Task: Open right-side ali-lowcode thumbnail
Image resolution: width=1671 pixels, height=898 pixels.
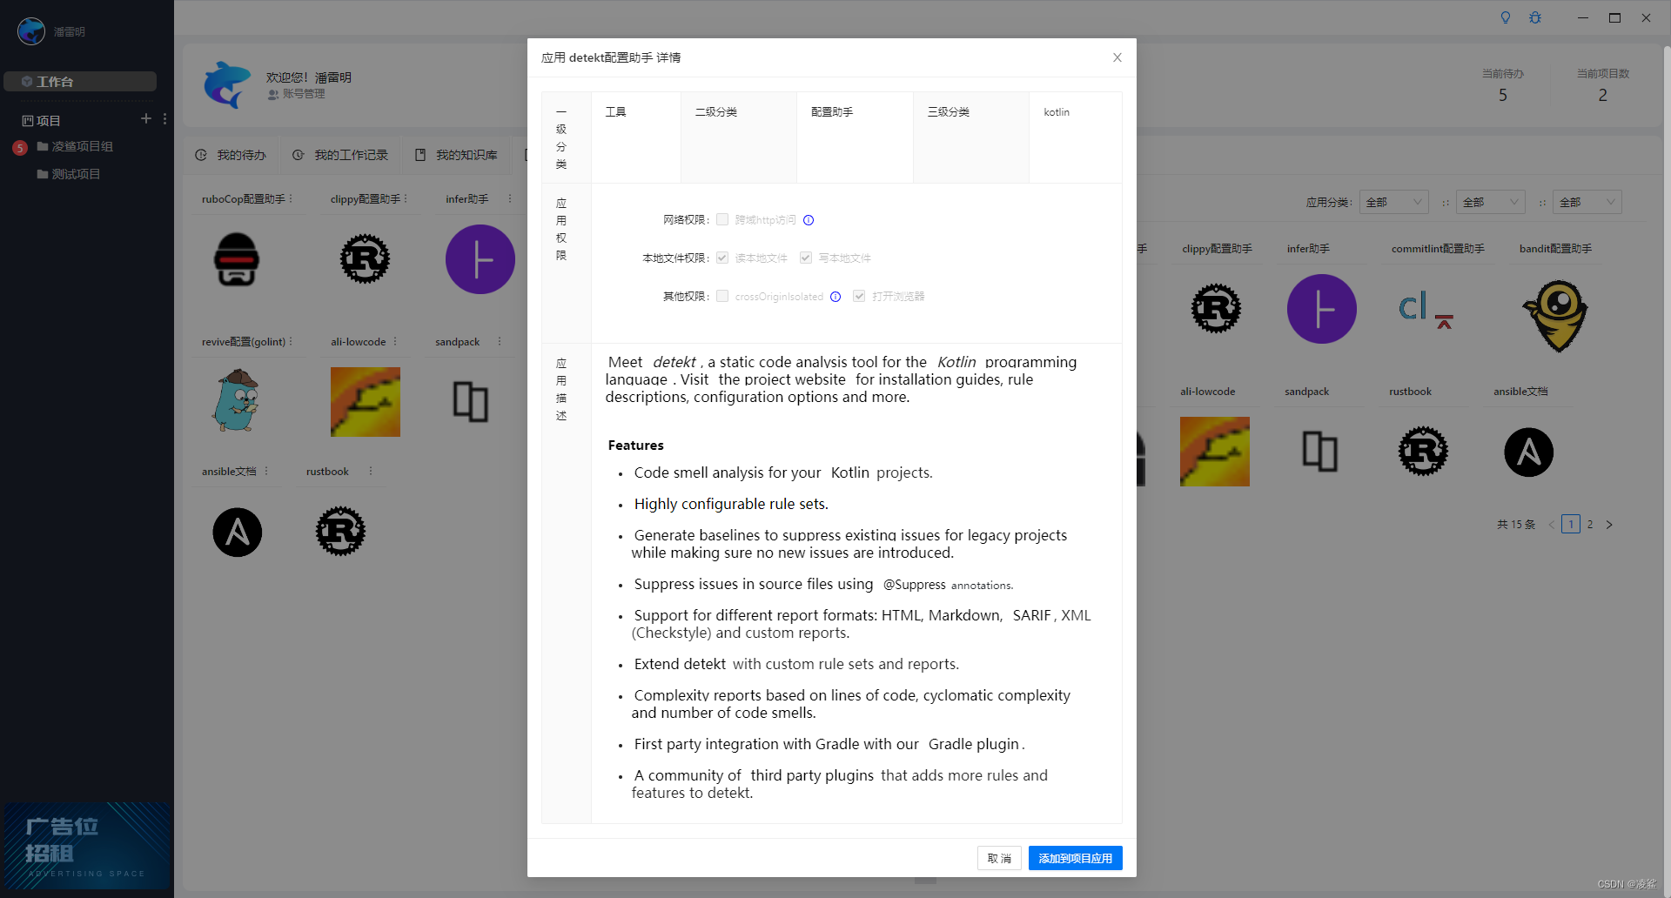Action: 1215,452
